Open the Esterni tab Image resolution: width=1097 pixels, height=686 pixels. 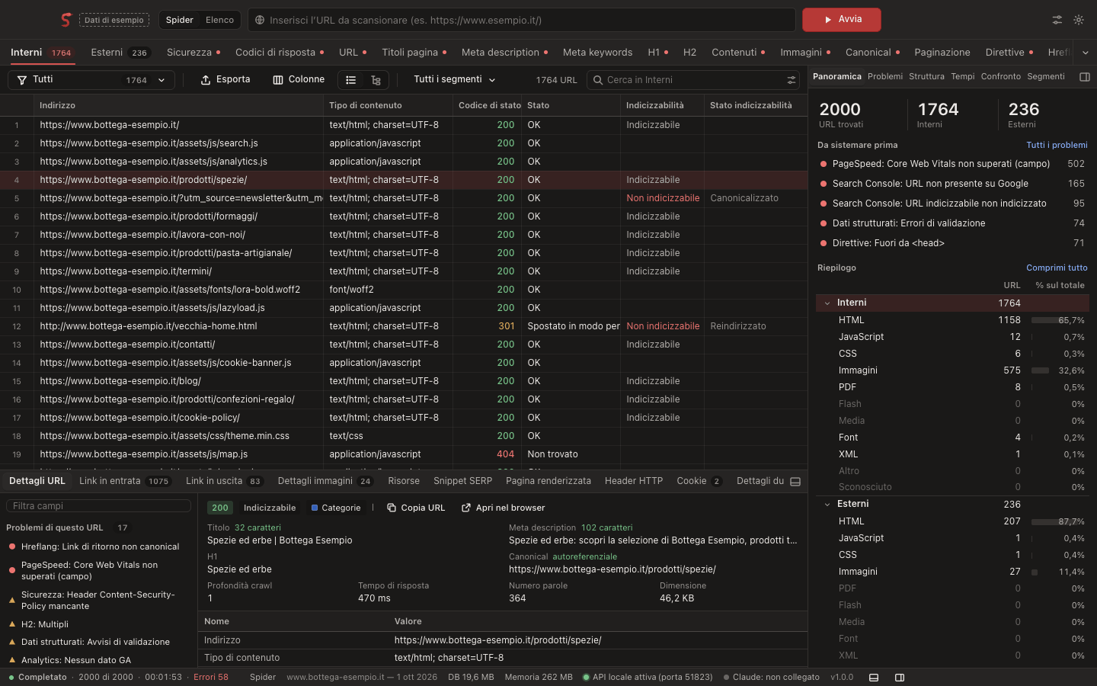[x=120, y=53]
